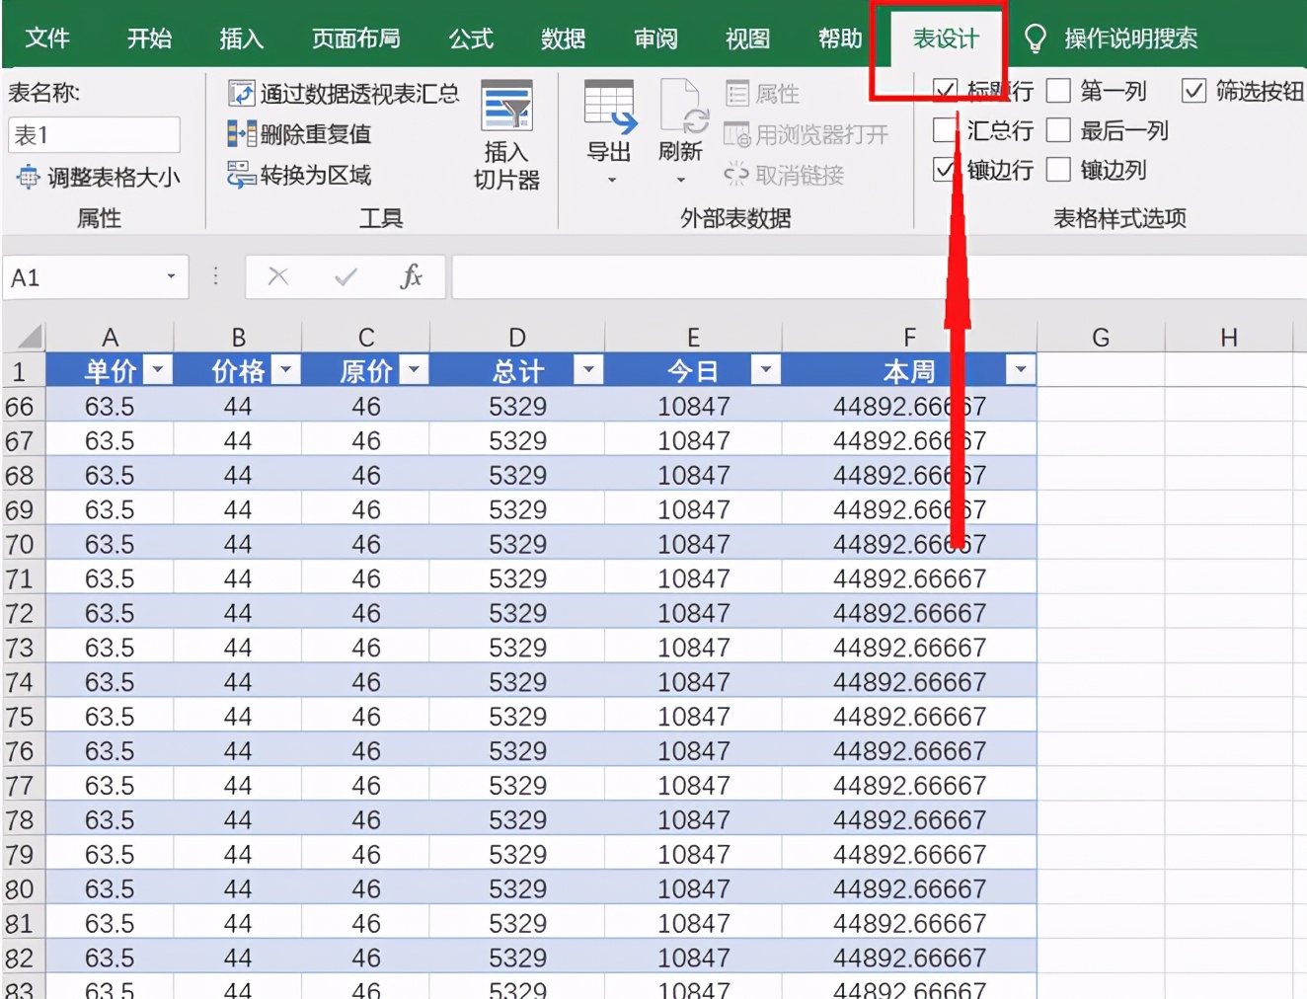This screenshot has height=999, width=1307.
Task: Toggle the 第一列 first column checkbox
Action: [1058, 92]
